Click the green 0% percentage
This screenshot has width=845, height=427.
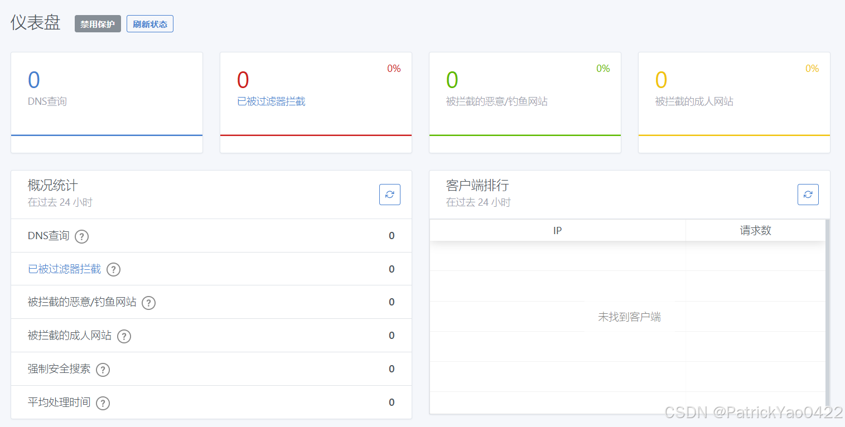pos(603,69)
